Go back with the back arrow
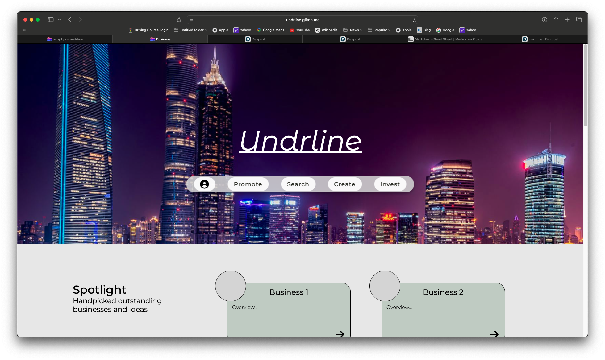This screenshot has width=605, height=360. pyautogui.click(x=70, y=20)
